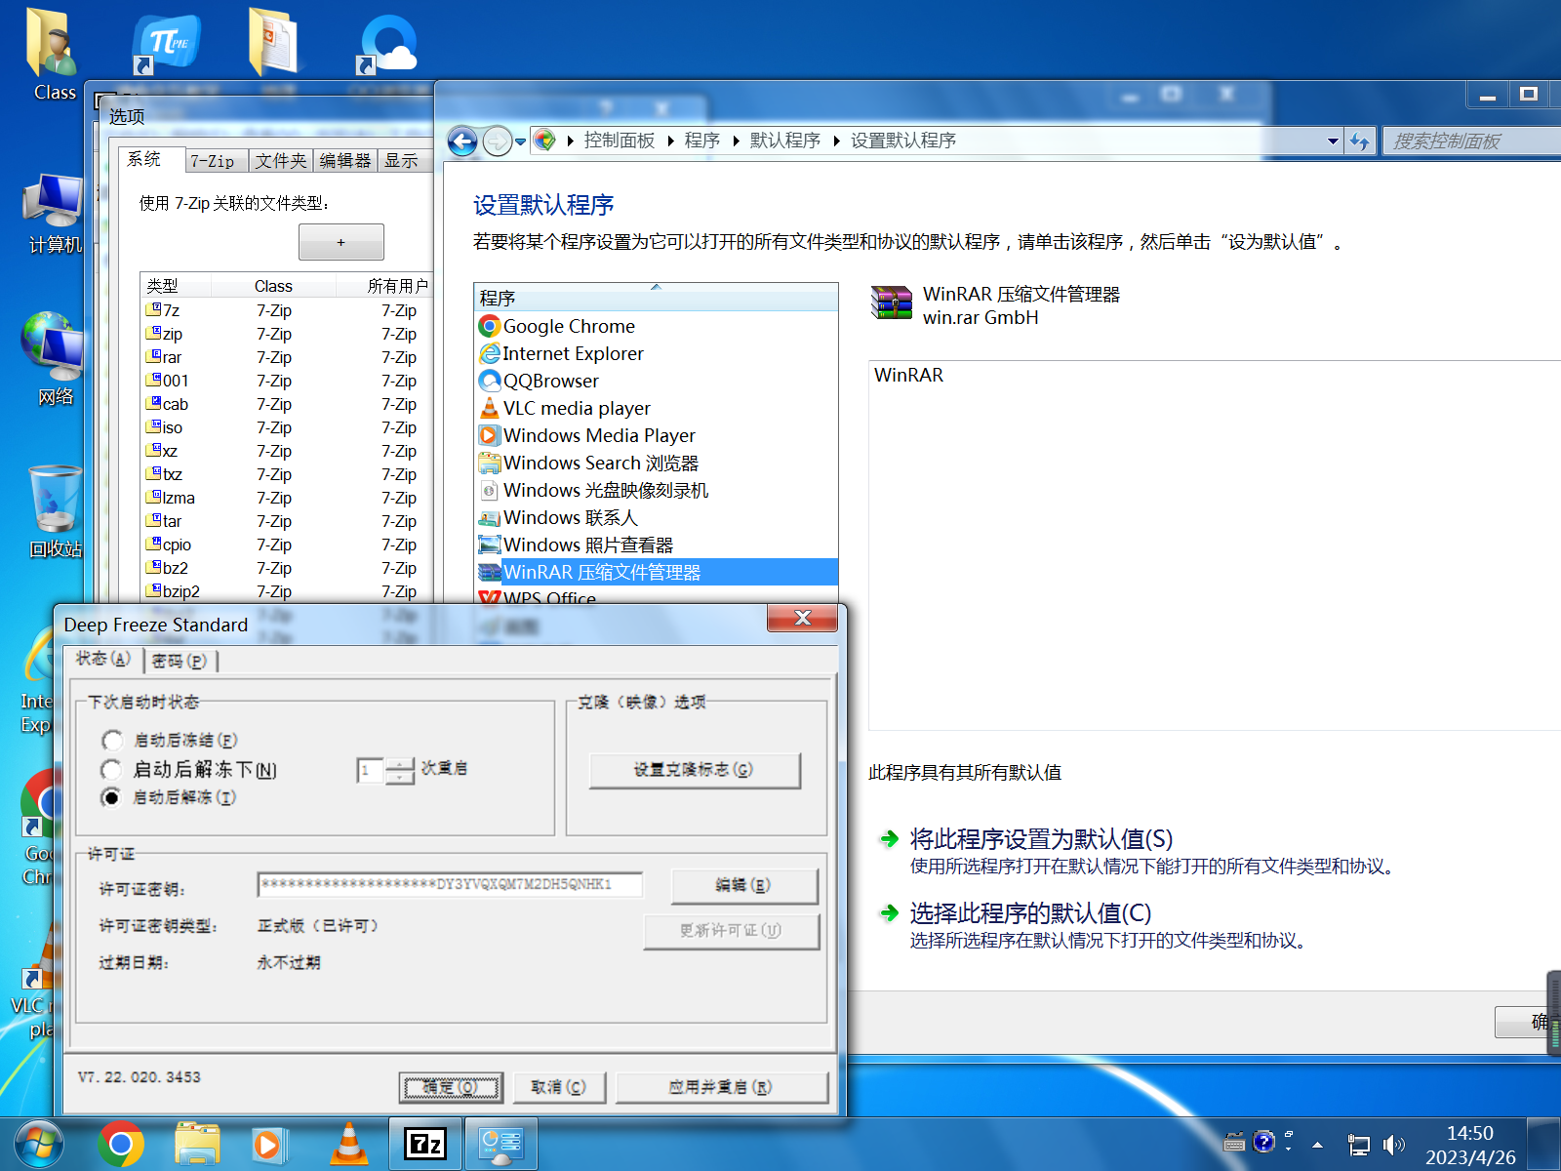Image resolution: width=1561 pixels, height=1171 pixels.
Task: Click the volume icon in the system tray
Action: click(1393, 1145)
